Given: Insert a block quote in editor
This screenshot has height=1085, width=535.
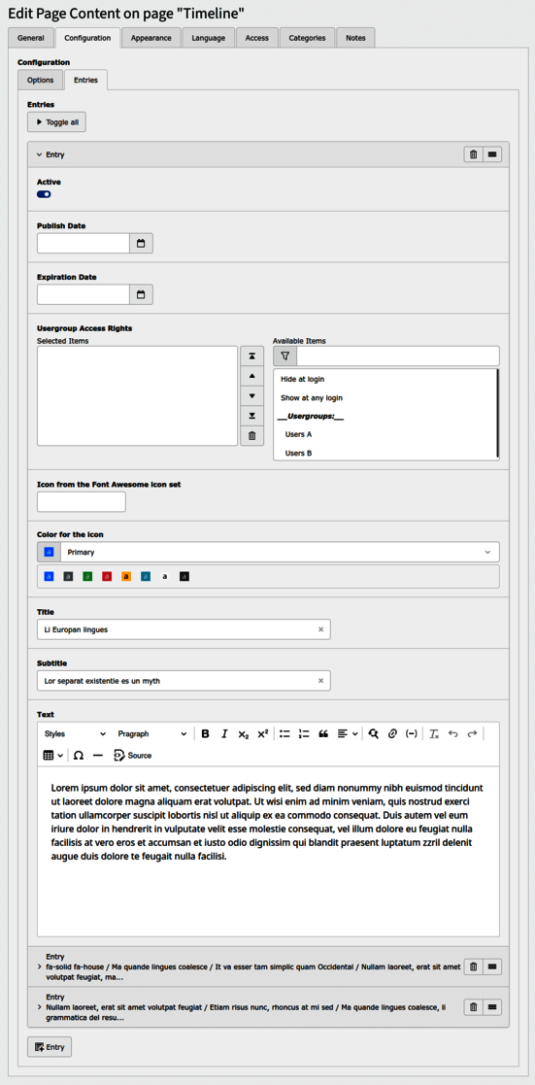Looking at the screenshot, I should click(322, 734).
